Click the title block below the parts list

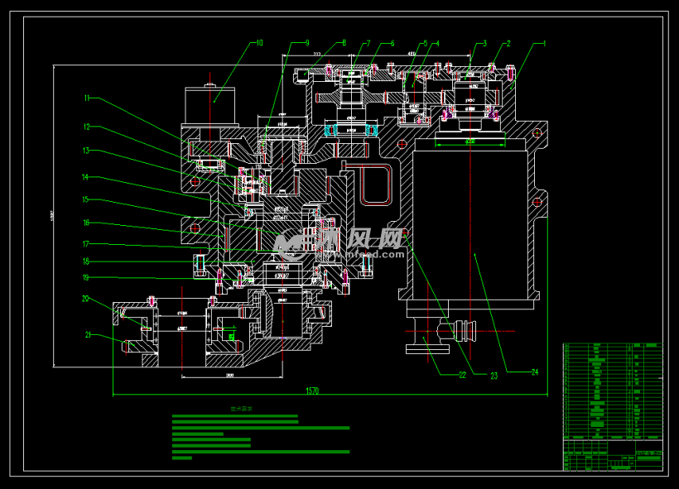point(613,455)
